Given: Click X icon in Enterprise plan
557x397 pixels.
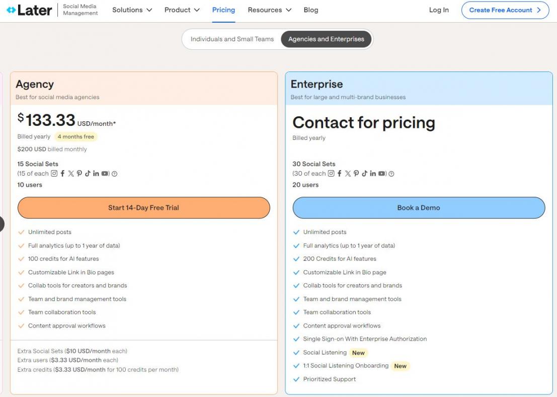Looking at the screenshot, I should 348,174.
